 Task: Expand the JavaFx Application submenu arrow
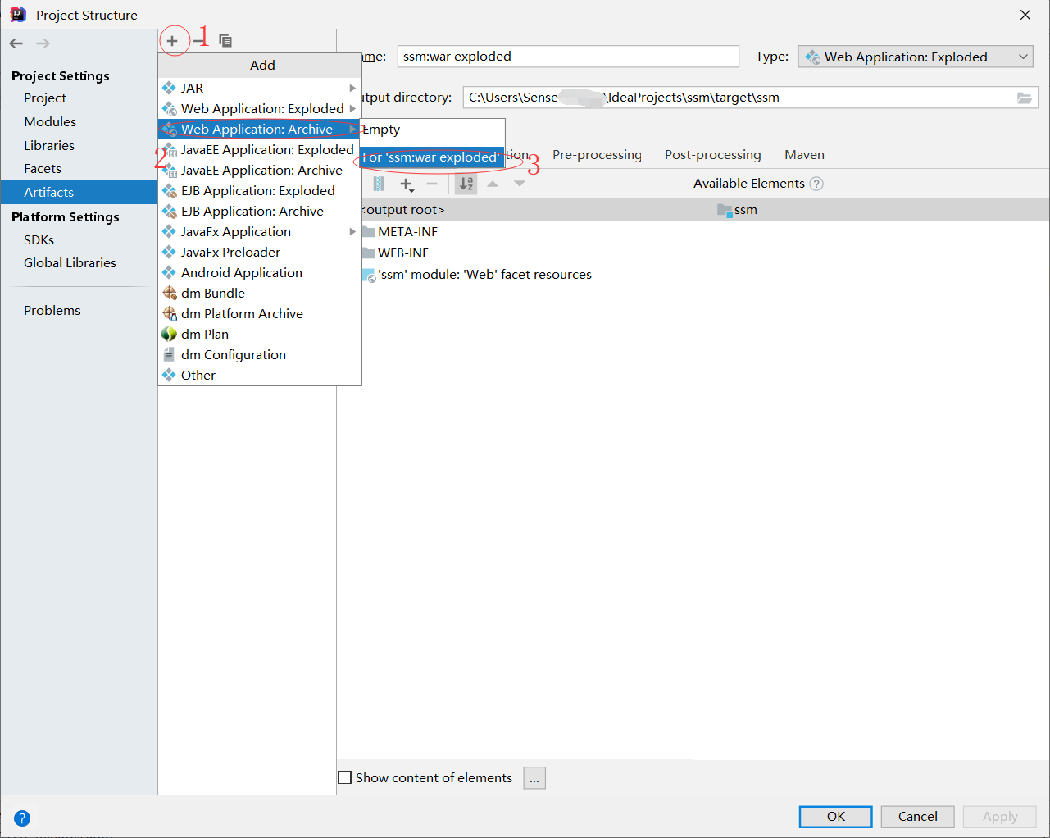(352, 231)
